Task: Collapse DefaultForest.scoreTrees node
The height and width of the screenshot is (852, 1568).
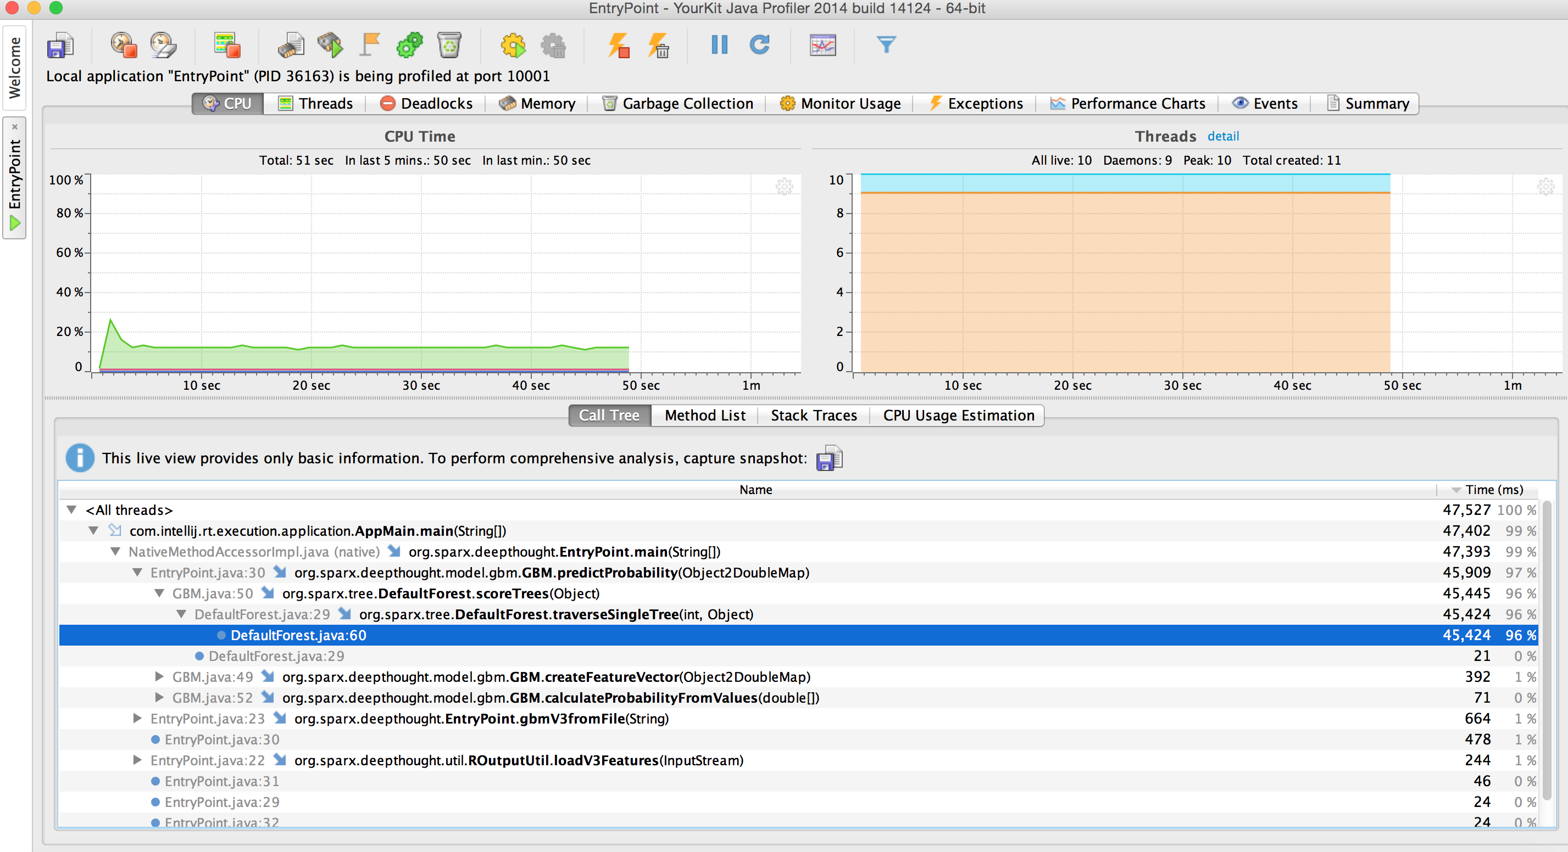Action: click(x=159, y=593)
